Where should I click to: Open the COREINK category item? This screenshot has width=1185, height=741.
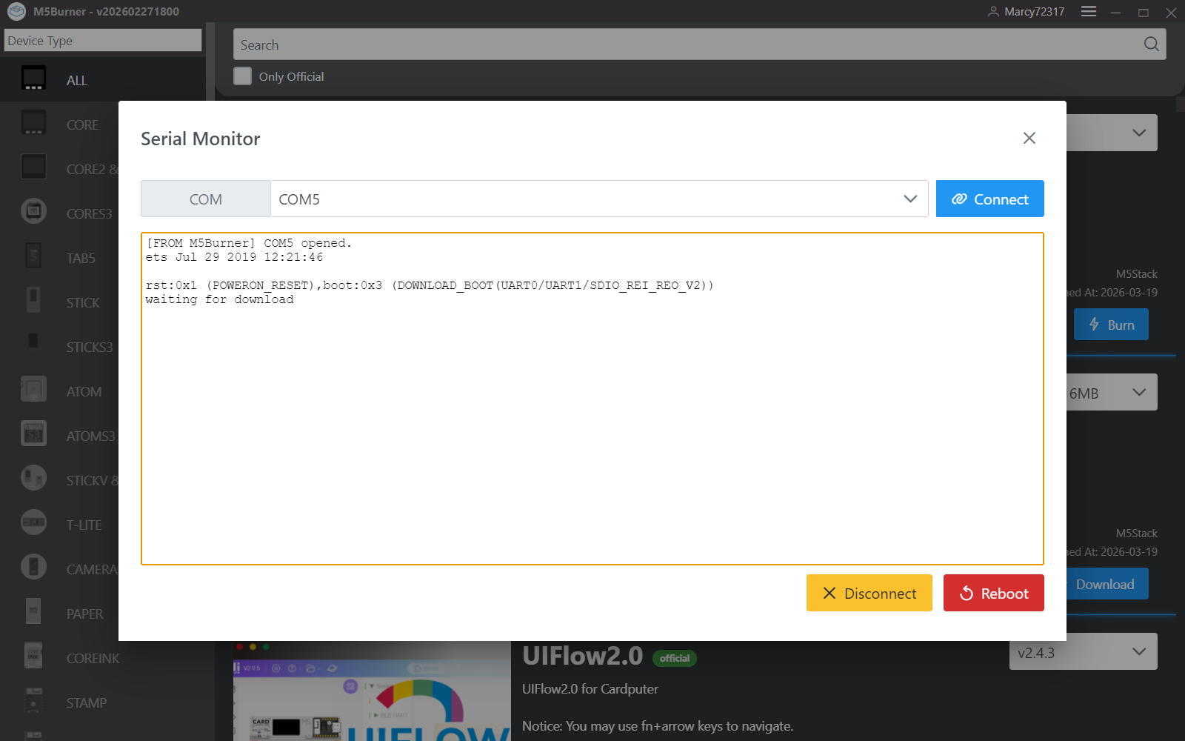(x=92, y=658)
